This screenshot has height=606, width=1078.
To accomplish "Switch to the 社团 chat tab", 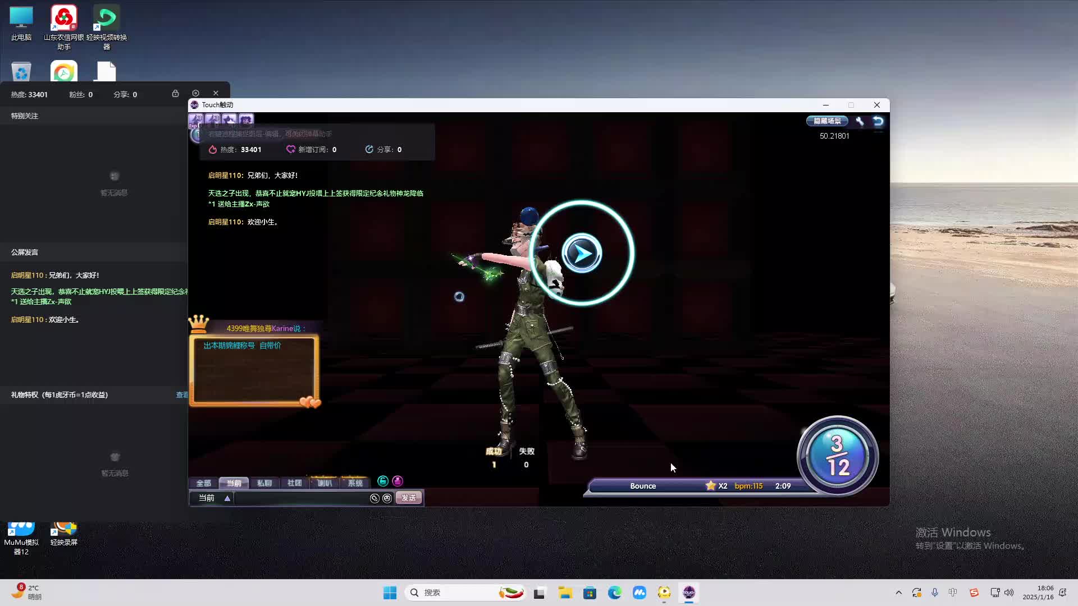I will pos(294,483).
